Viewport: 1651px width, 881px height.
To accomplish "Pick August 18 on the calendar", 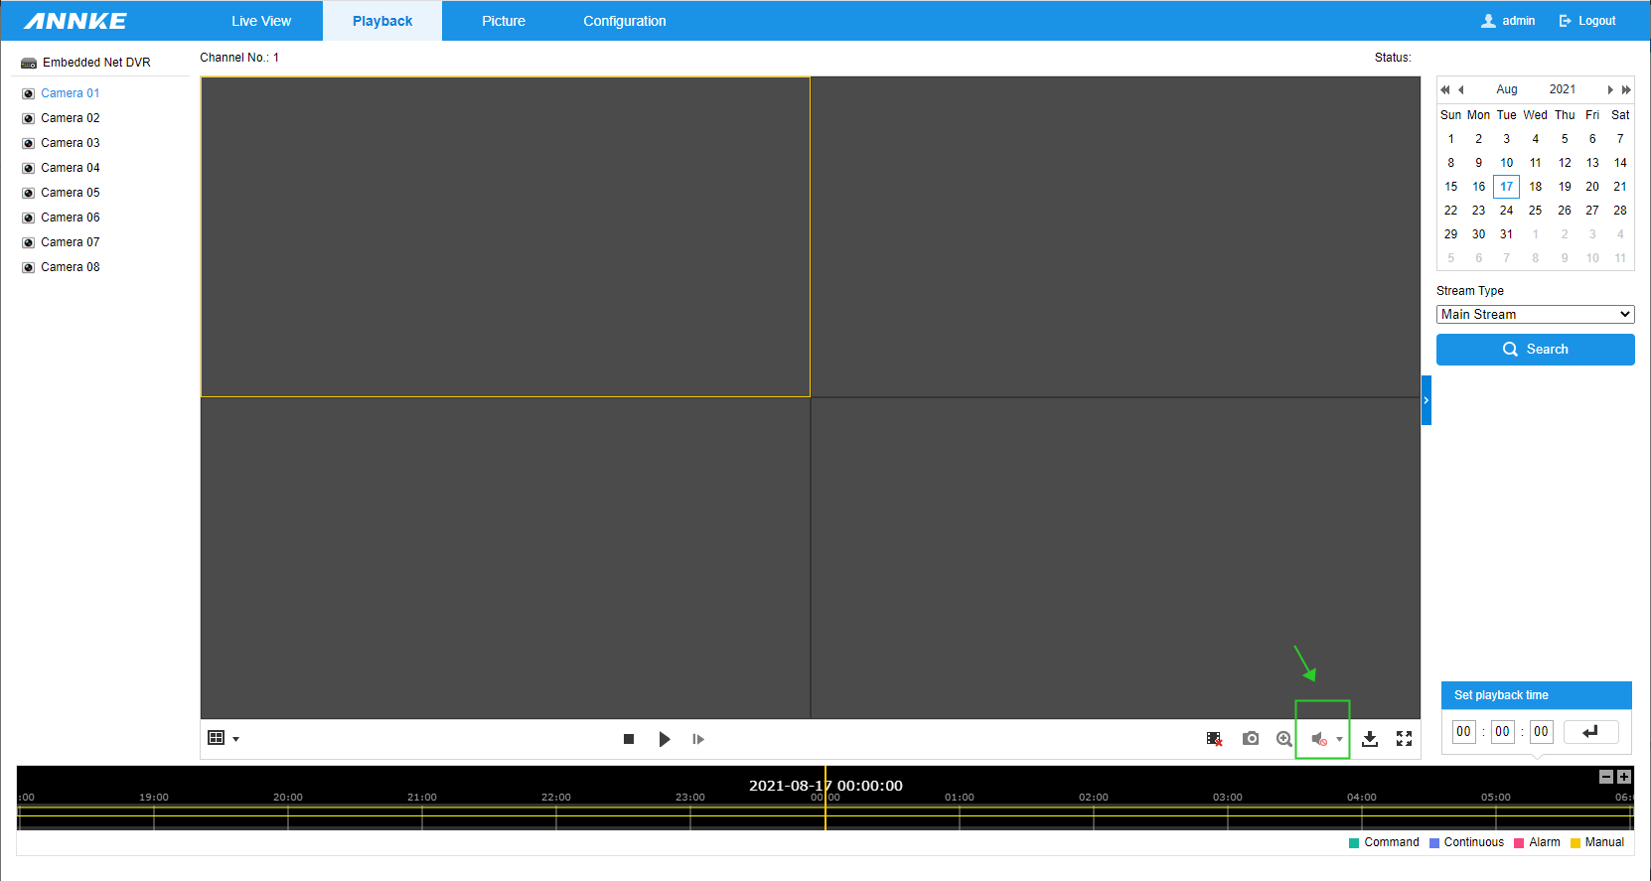I will click(x=1536, y=187).
